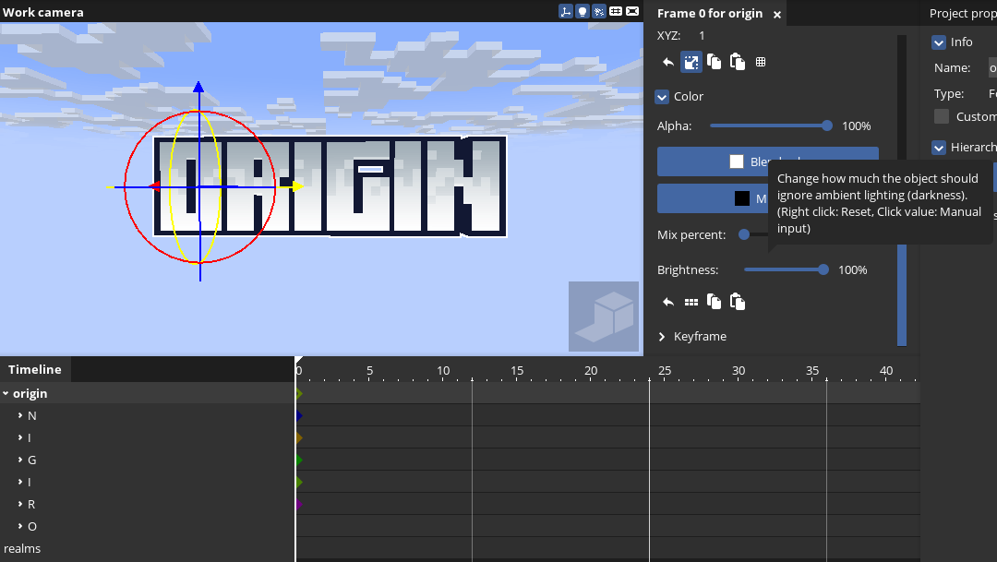
Task: Select the Timeline tab
Action: coord(35,369)
